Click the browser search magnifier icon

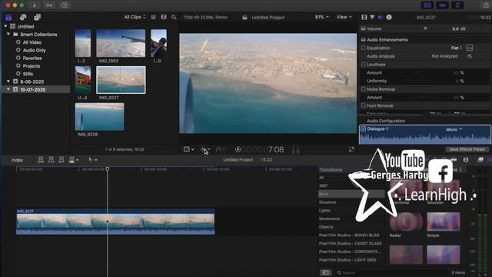[174, 17]
